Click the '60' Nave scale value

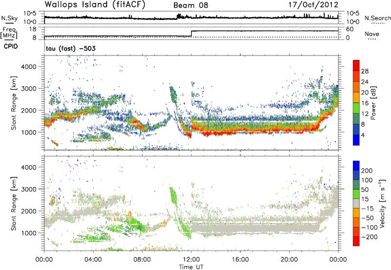coord(349,29)
